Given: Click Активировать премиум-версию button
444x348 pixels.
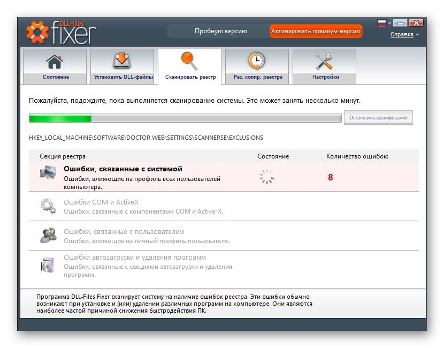Looking at the screenshot, I should [316, 31].
